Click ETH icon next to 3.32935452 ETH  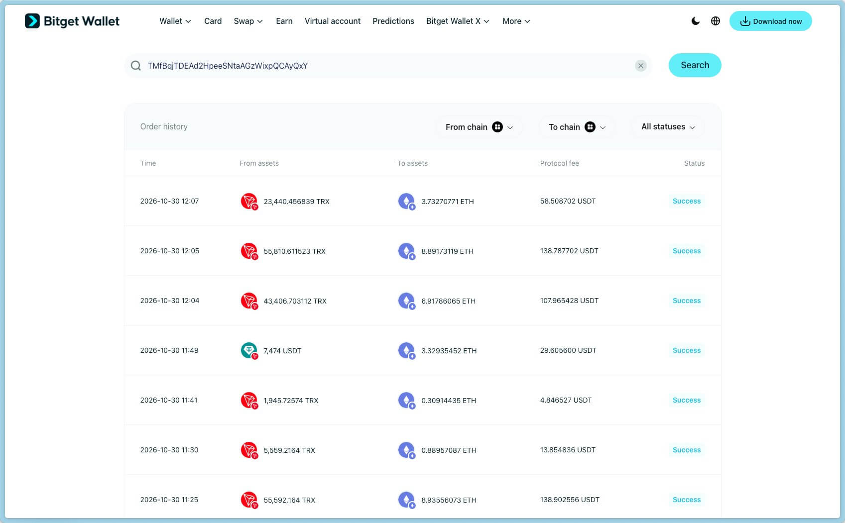[x=407, y=350]
